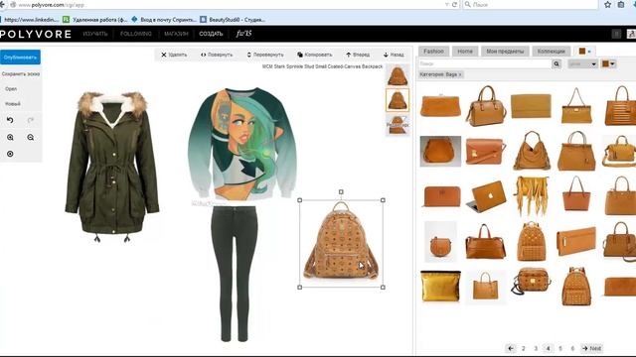Pick the tan slouchy hobo bag in results

532,150
